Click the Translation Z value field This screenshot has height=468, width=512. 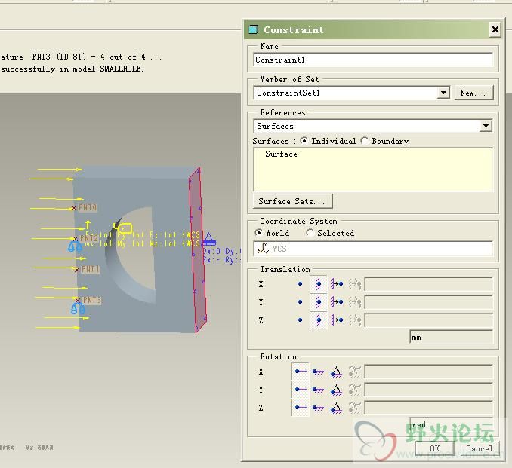point(428,320)
